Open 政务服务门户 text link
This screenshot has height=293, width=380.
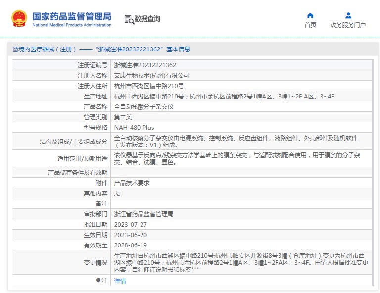[348, 25]
